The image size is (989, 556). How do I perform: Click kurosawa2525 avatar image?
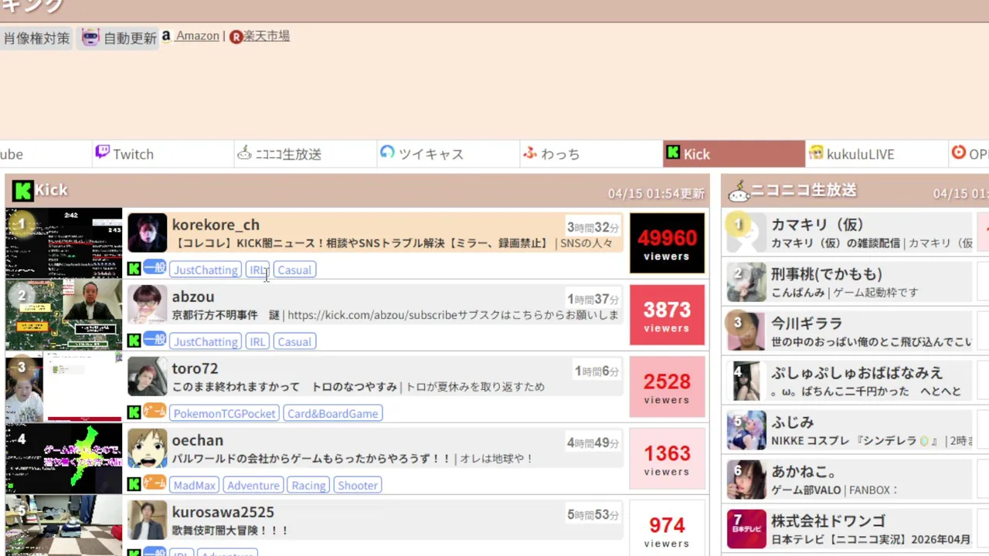(147, 520)
